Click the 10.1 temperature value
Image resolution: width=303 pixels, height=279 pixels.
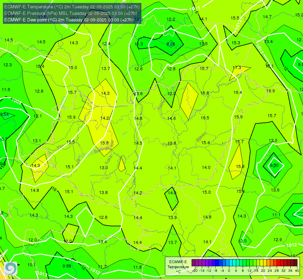32,265
